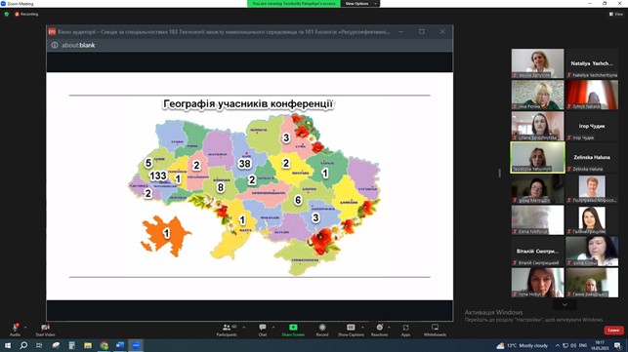Switch the ENG input language indicator
Viewport: 628px width, 352px height.
tap(583, 345)
